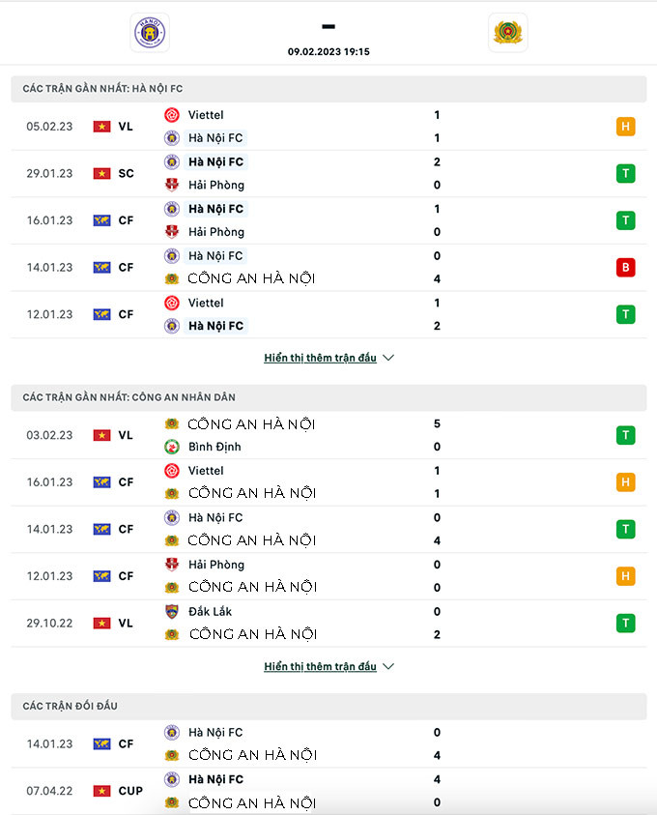The image size is (657, 815).
Task: Click the Bình Định team logo
Action: tap(172, 447)
